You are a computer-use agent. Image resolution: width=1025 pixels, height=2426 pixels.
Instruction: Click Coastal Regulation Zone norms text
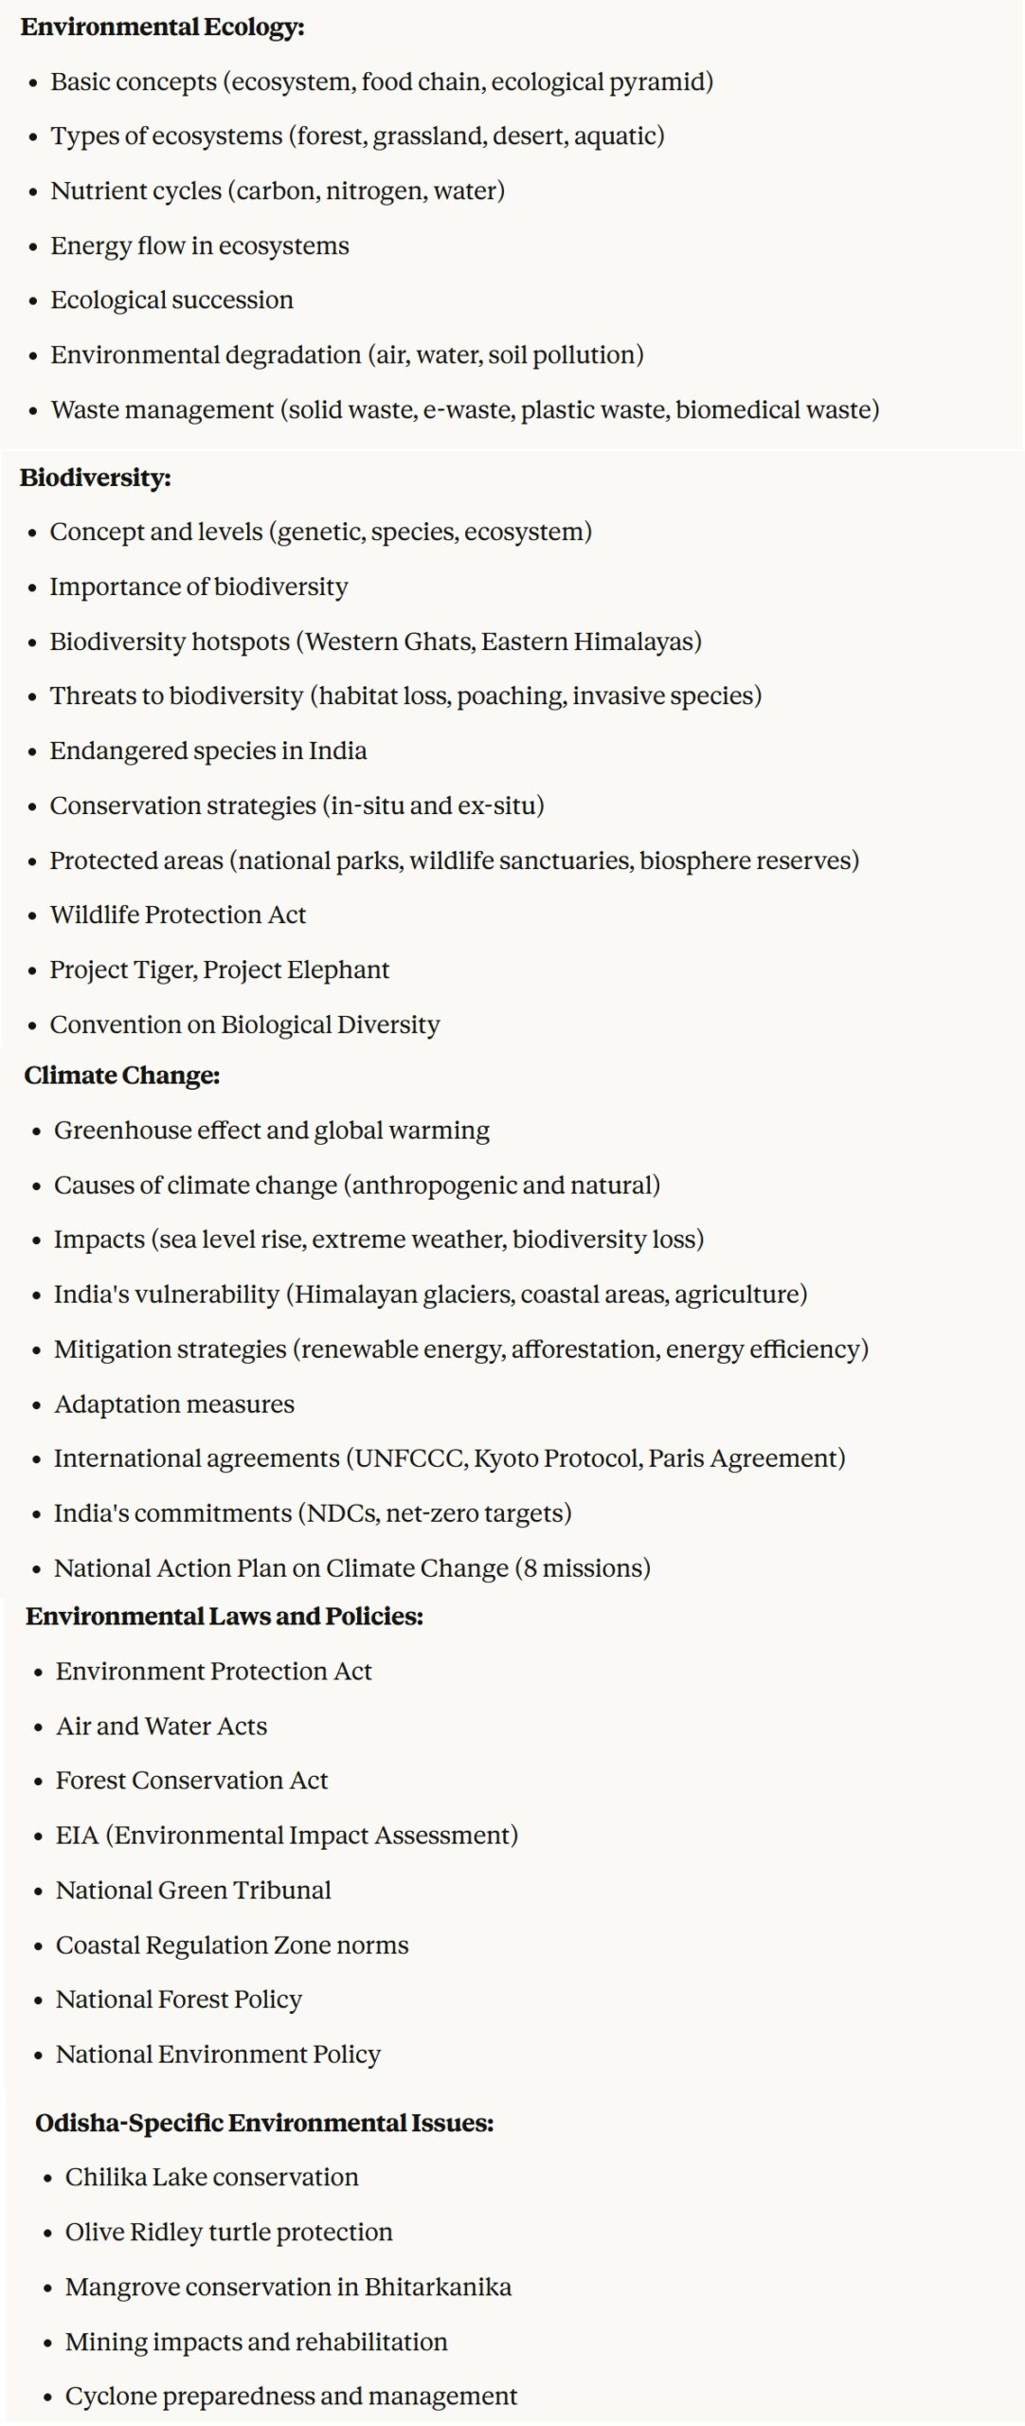232,1946
